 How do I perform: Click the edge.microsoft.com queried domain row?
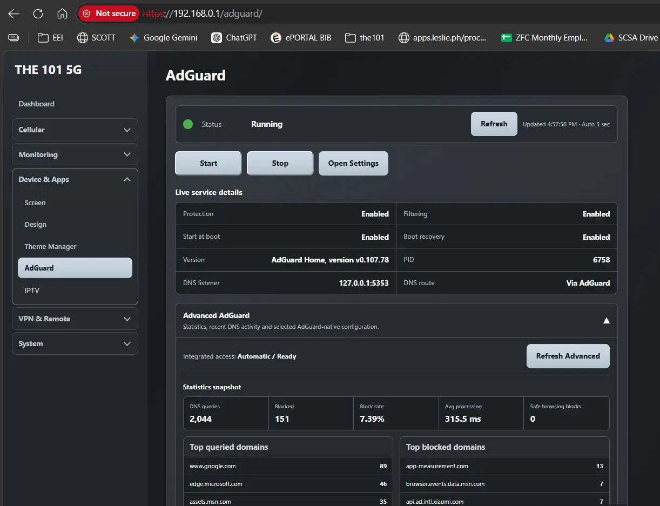288,484
